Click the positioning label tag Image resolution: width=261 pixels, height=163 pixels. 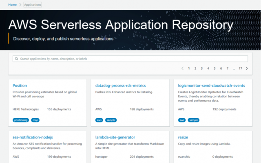(21, 120)
